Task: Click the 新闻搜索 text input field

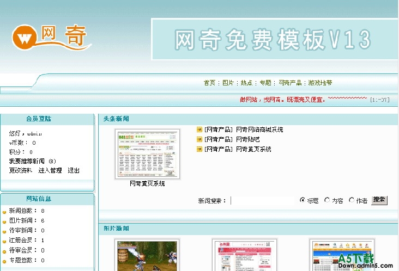Action: pyautogui.click(x=263, y=201)
